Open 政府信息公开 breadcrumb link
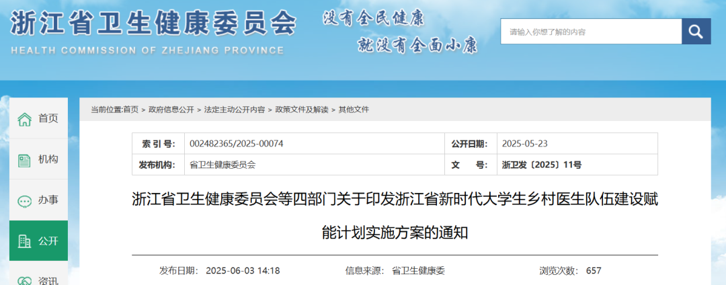726x285 pixels. coord(171,110)
